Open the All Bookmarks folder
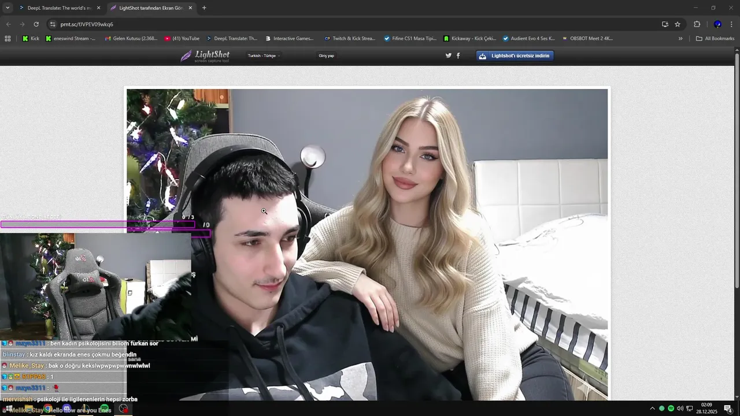This screenshot has width=740, height=416. pos(715,39)
